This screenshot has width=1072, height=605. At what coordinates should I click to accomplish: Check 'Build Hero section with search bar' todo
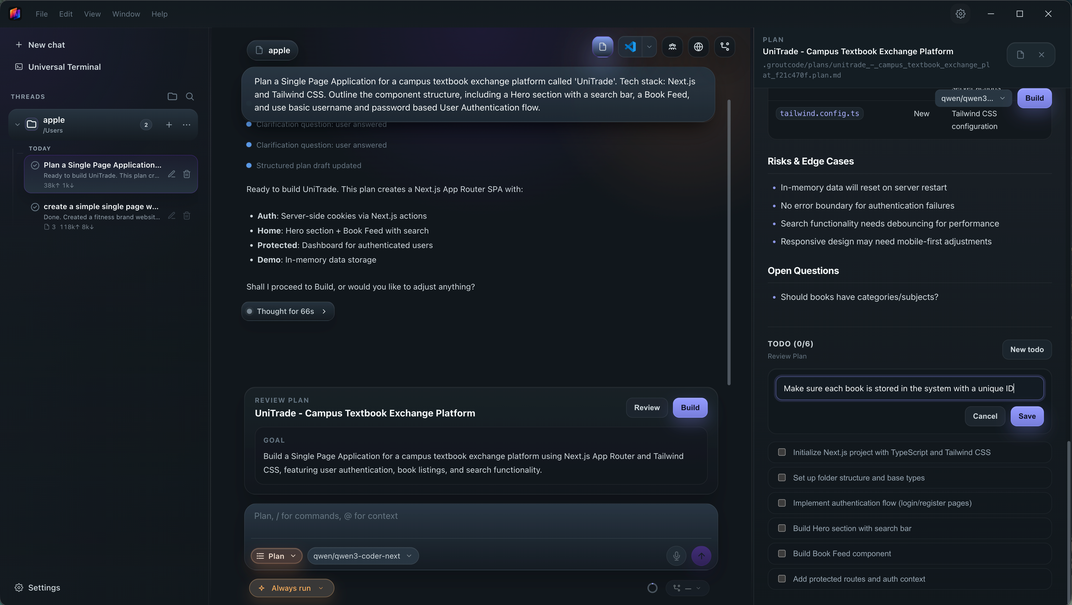pyautogui.click(x=782, y=528)
